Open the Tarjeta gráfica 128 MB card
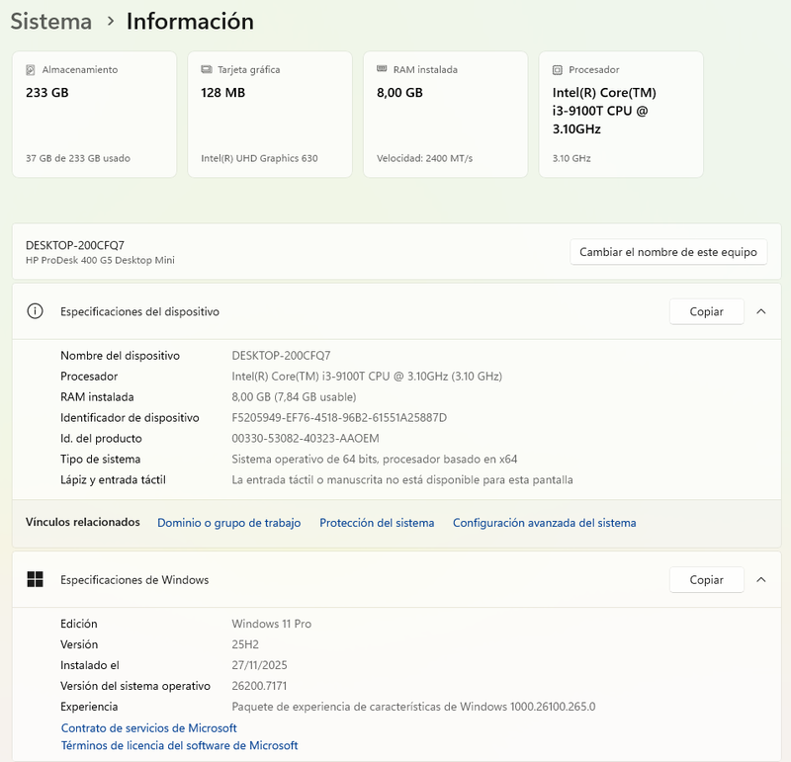 [270, 114]
